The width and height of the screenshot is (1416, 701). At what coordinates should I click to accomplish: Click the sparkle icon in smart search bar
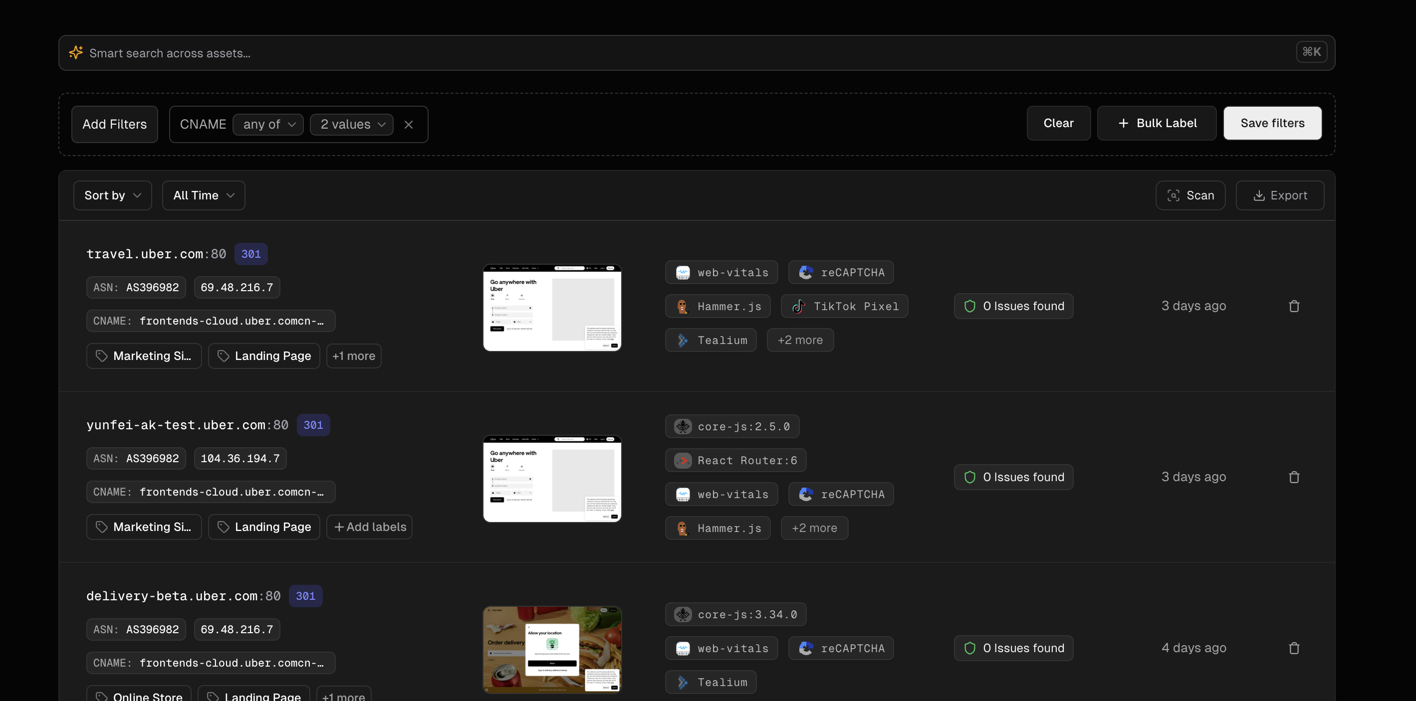point(75,52)
